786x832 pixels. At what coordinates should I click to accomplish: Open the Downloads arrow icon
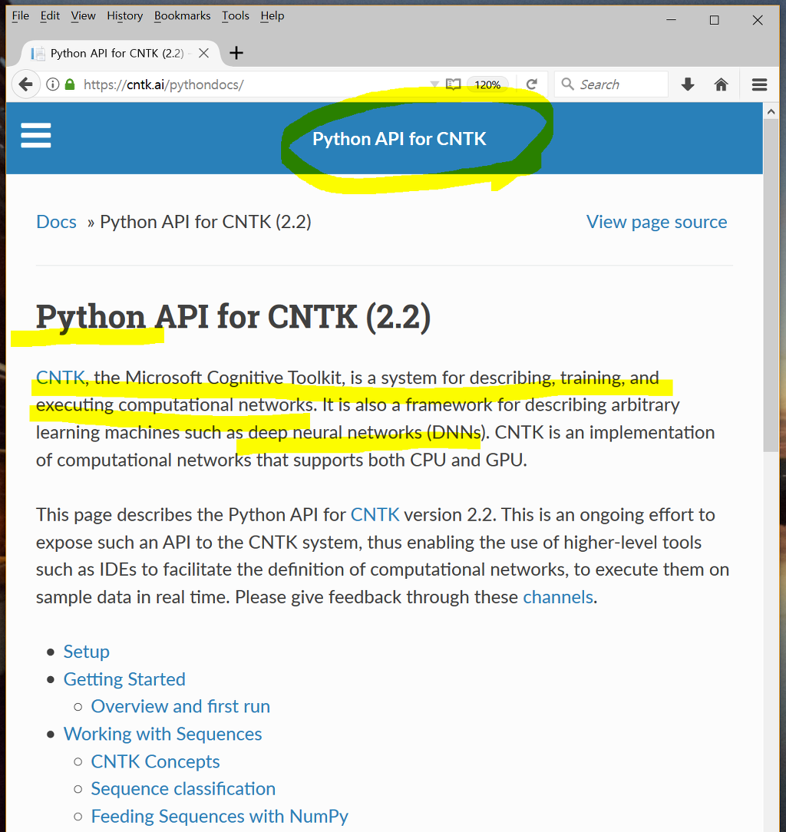click(688, 84)
